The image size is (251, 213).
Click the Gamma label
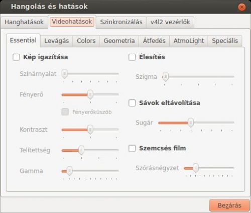(31, 171)
